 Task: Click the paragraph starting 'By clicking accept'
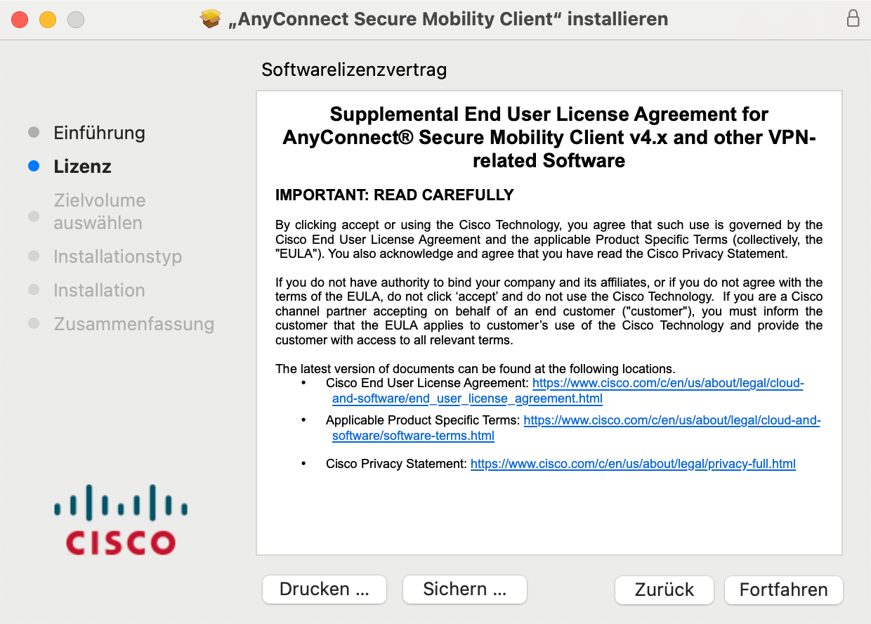[x=549, y=240]
